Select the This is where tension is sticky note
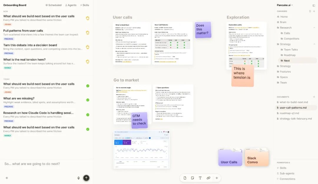Screen dimensions: 318x184 pos(243,76)
